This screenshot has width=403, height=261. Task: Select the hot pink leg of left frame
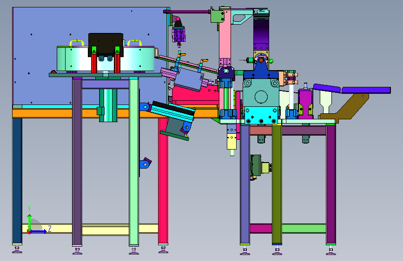[163, 180]
